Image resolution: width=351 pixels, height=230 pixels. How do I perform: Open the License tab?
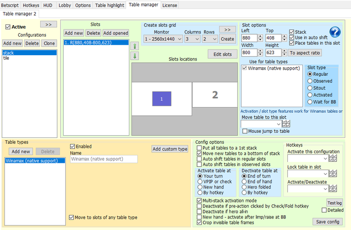coord(169,5)
